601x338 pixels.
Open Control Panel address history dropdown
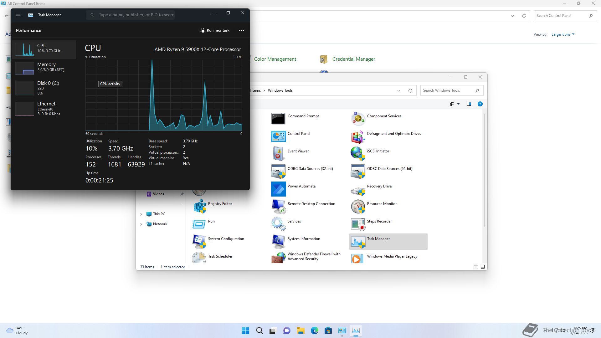click(x=512, y=16)
